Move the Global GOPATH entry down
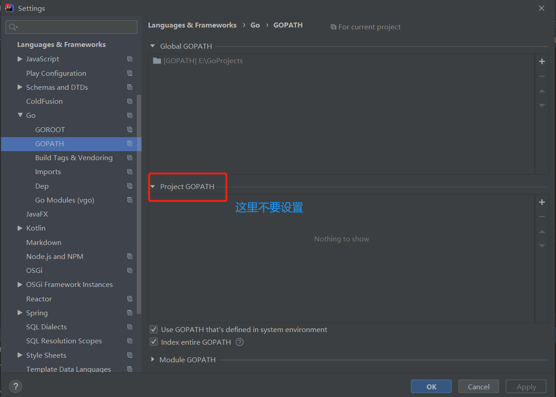556x397 pixels. [x=542, y=105]
